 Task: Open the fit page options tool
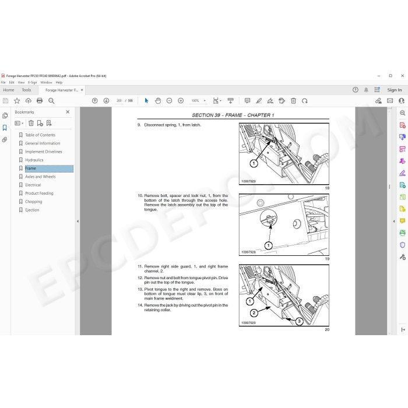point(217,101)
